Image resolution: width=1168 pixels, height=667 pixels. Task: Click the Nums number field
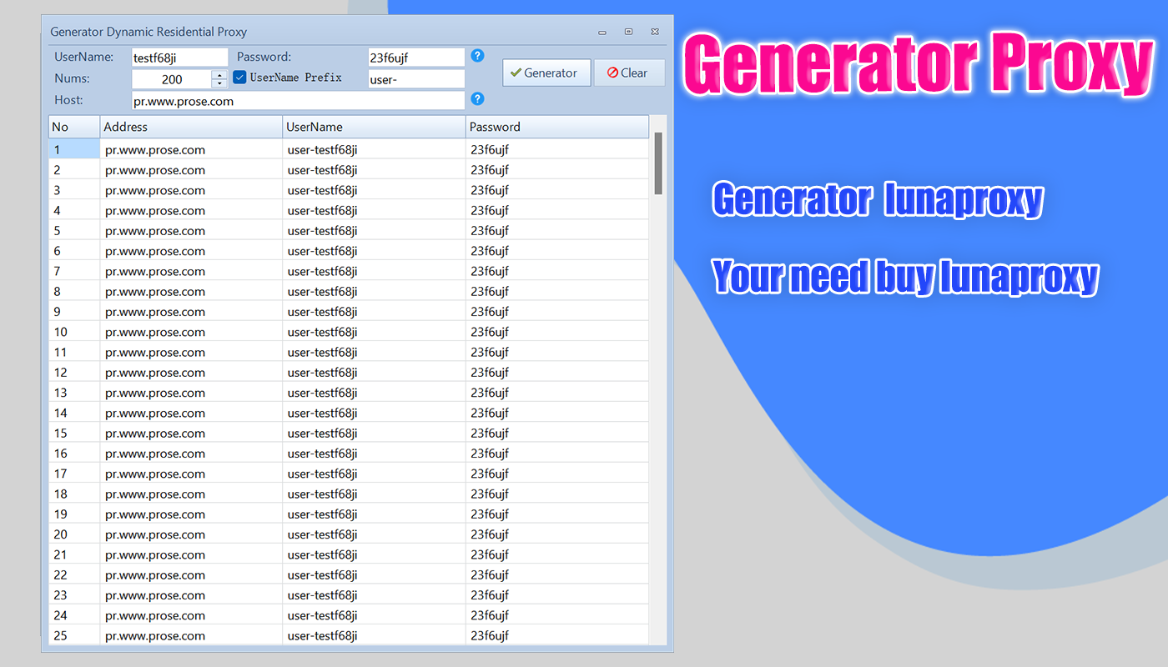(172, 79)
